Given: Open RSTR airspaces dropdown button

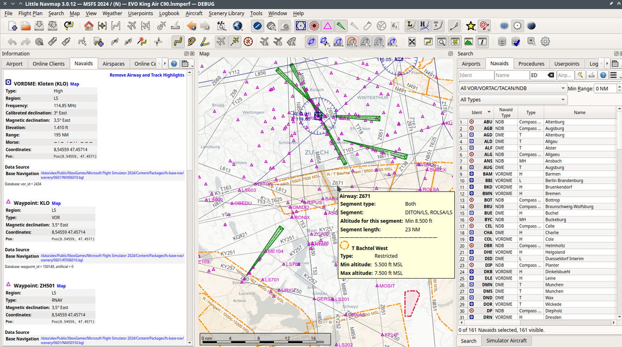Looking at the screenshot, I should tap(351, 42).
